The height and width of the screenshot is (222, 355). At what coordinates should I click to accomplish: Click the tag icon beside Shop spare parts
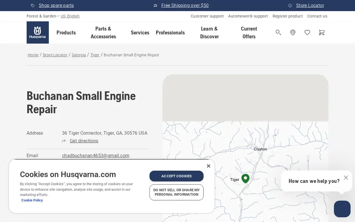33,6
